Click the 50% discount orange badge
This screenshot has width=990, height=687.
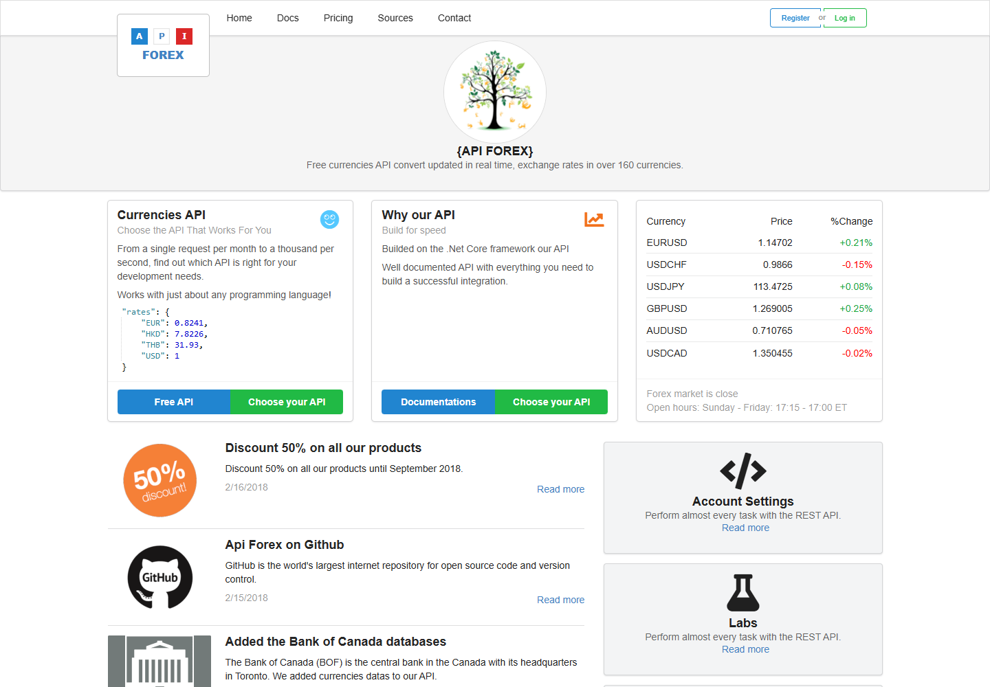point(160,480)
